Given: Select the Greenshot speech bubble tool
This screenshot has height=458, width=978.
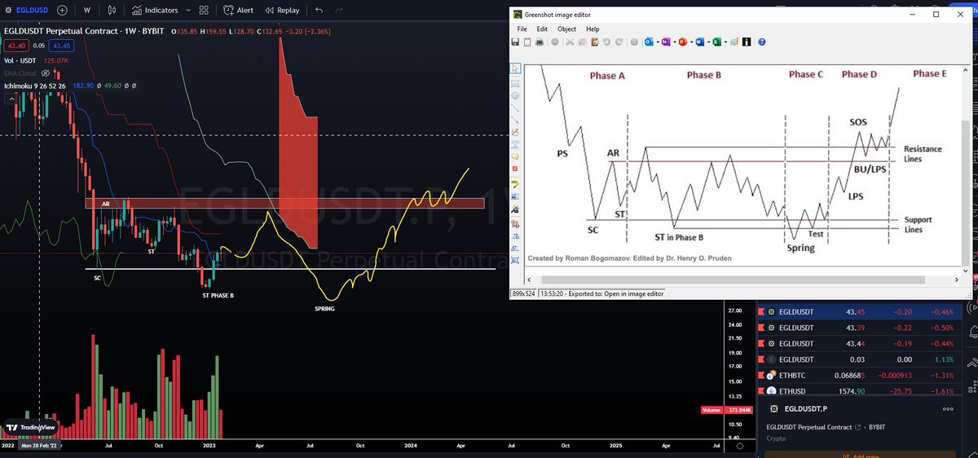Looking at the screenshot, I should tap(515, 156).
